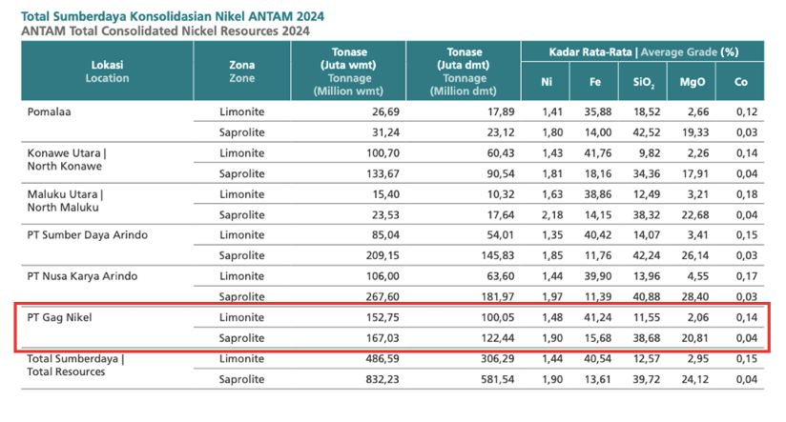The height and width of the screenshot is (422, 786).
Task: Click Pomalaa Saprolite SiO2 value '42,52'
Action: tap(647, 132)
